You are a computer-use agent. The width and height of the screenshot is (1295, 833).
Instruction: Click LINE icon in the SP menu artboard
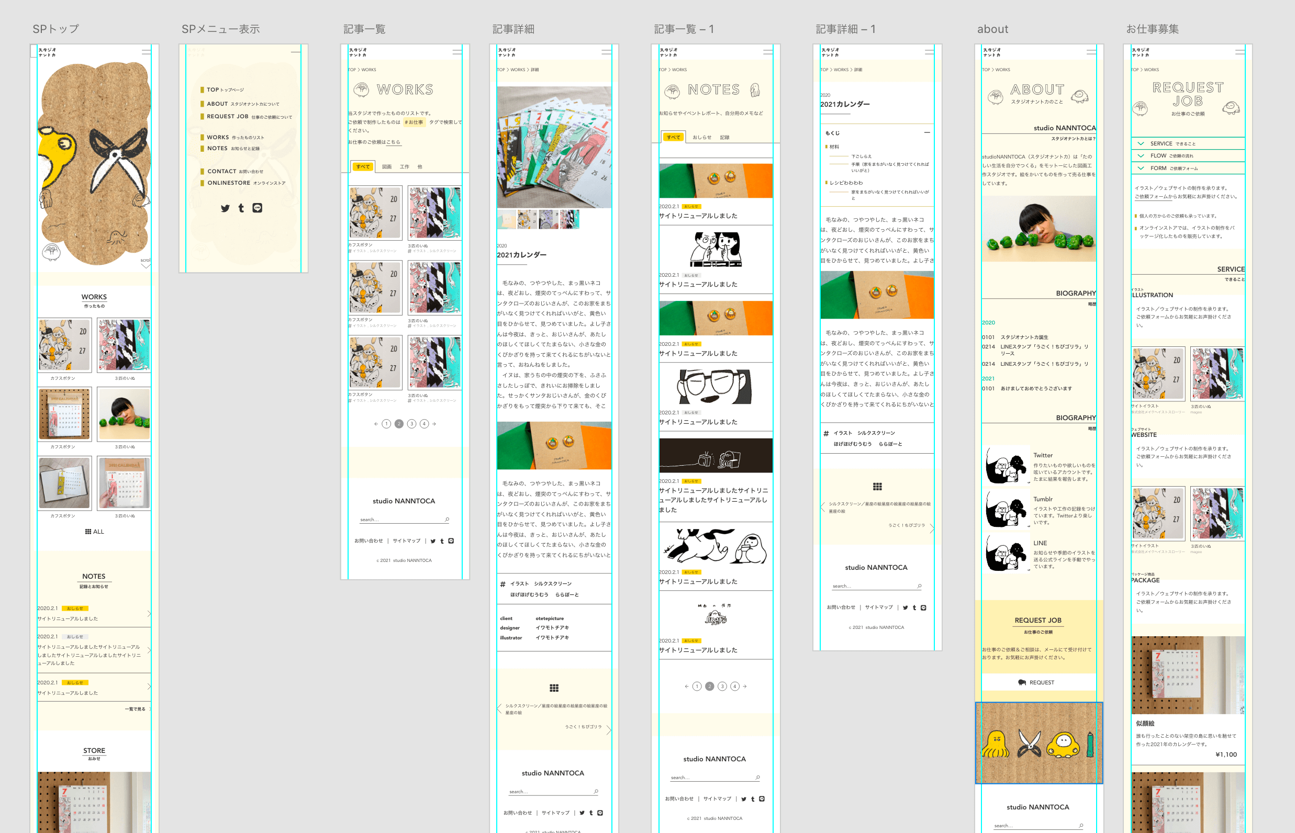pyautogui.click(x=257, y=208)
